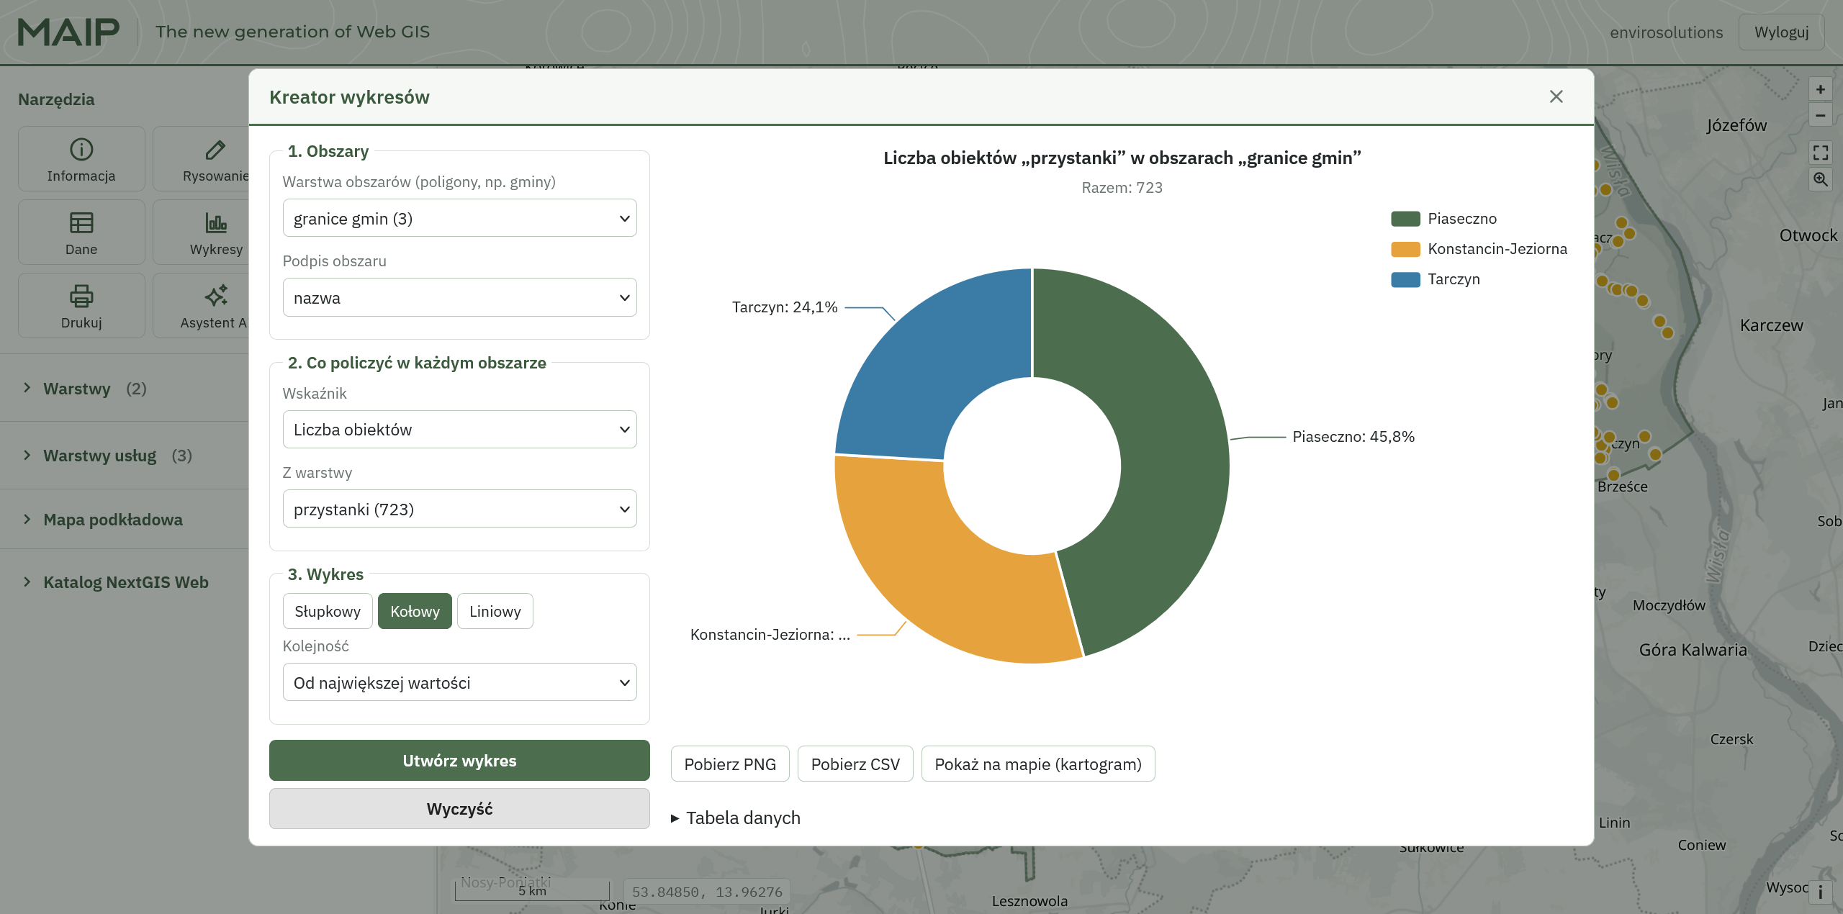Download data via Pobierz CSV
This screenshot has height=914, width=1843.
(x=855, y=764)
